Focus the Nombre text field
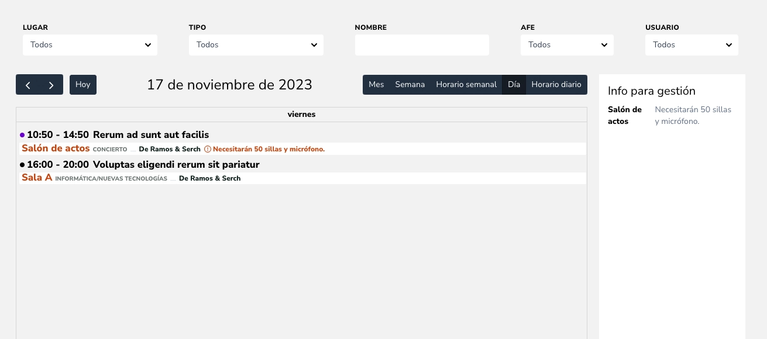This screenshot has height=339, width=767. pyautogui.click(x=421, y=45)
